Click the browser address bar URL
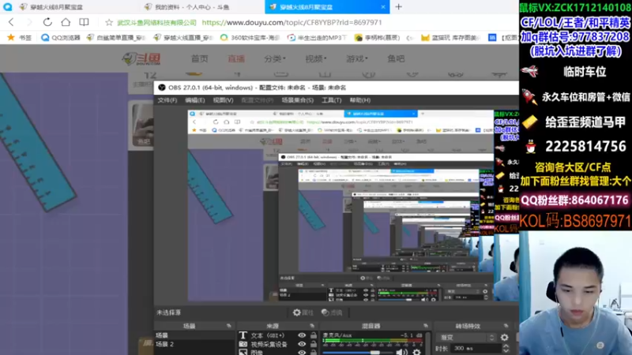Image resolution: width=632 pixels, height=355 pixels. click(x=292, y=23)
